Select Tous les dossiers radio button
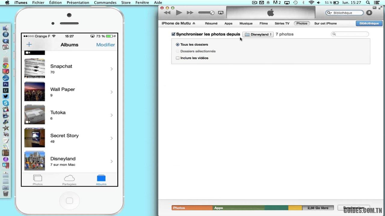 click(x=178, y=44)
